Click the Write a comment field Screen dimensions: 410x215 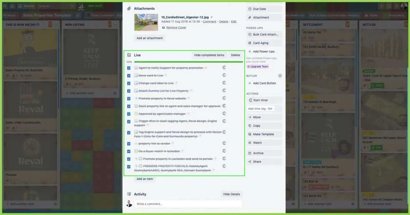(188, 204)
